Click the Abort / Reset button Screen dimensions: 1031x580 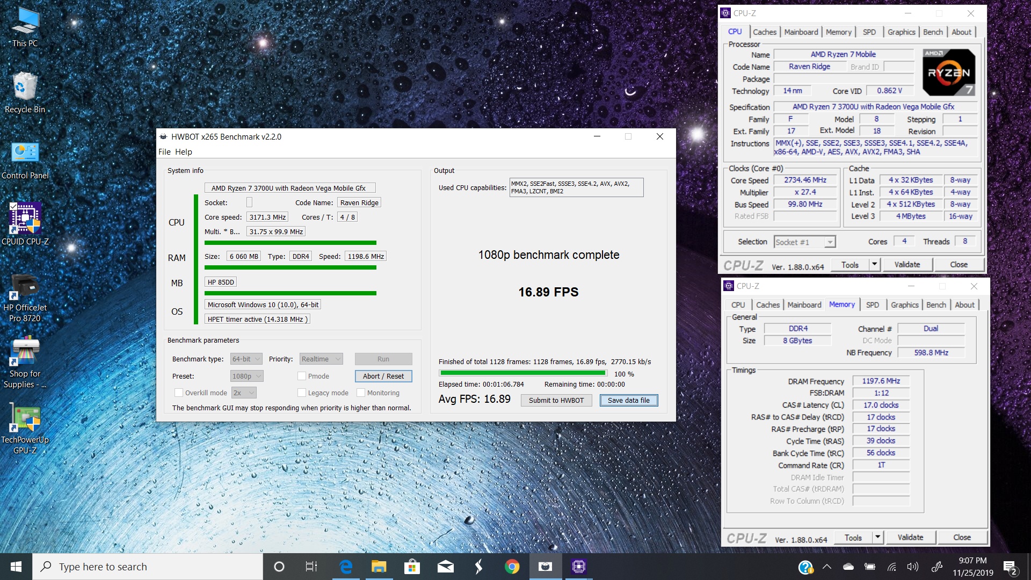(383, 376)
